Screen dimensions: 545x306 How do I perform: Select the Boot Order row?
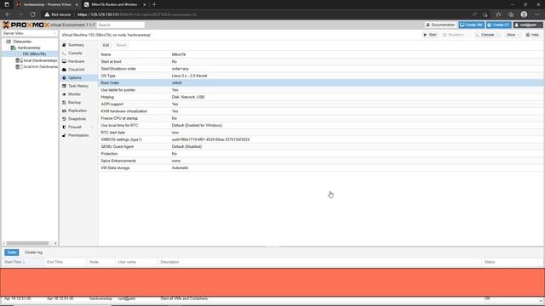coord(321,83)
